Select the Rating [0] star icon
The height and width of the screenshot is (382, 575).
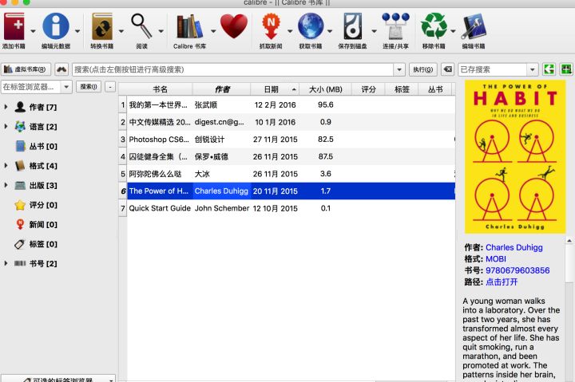click(x=20, y=205)
